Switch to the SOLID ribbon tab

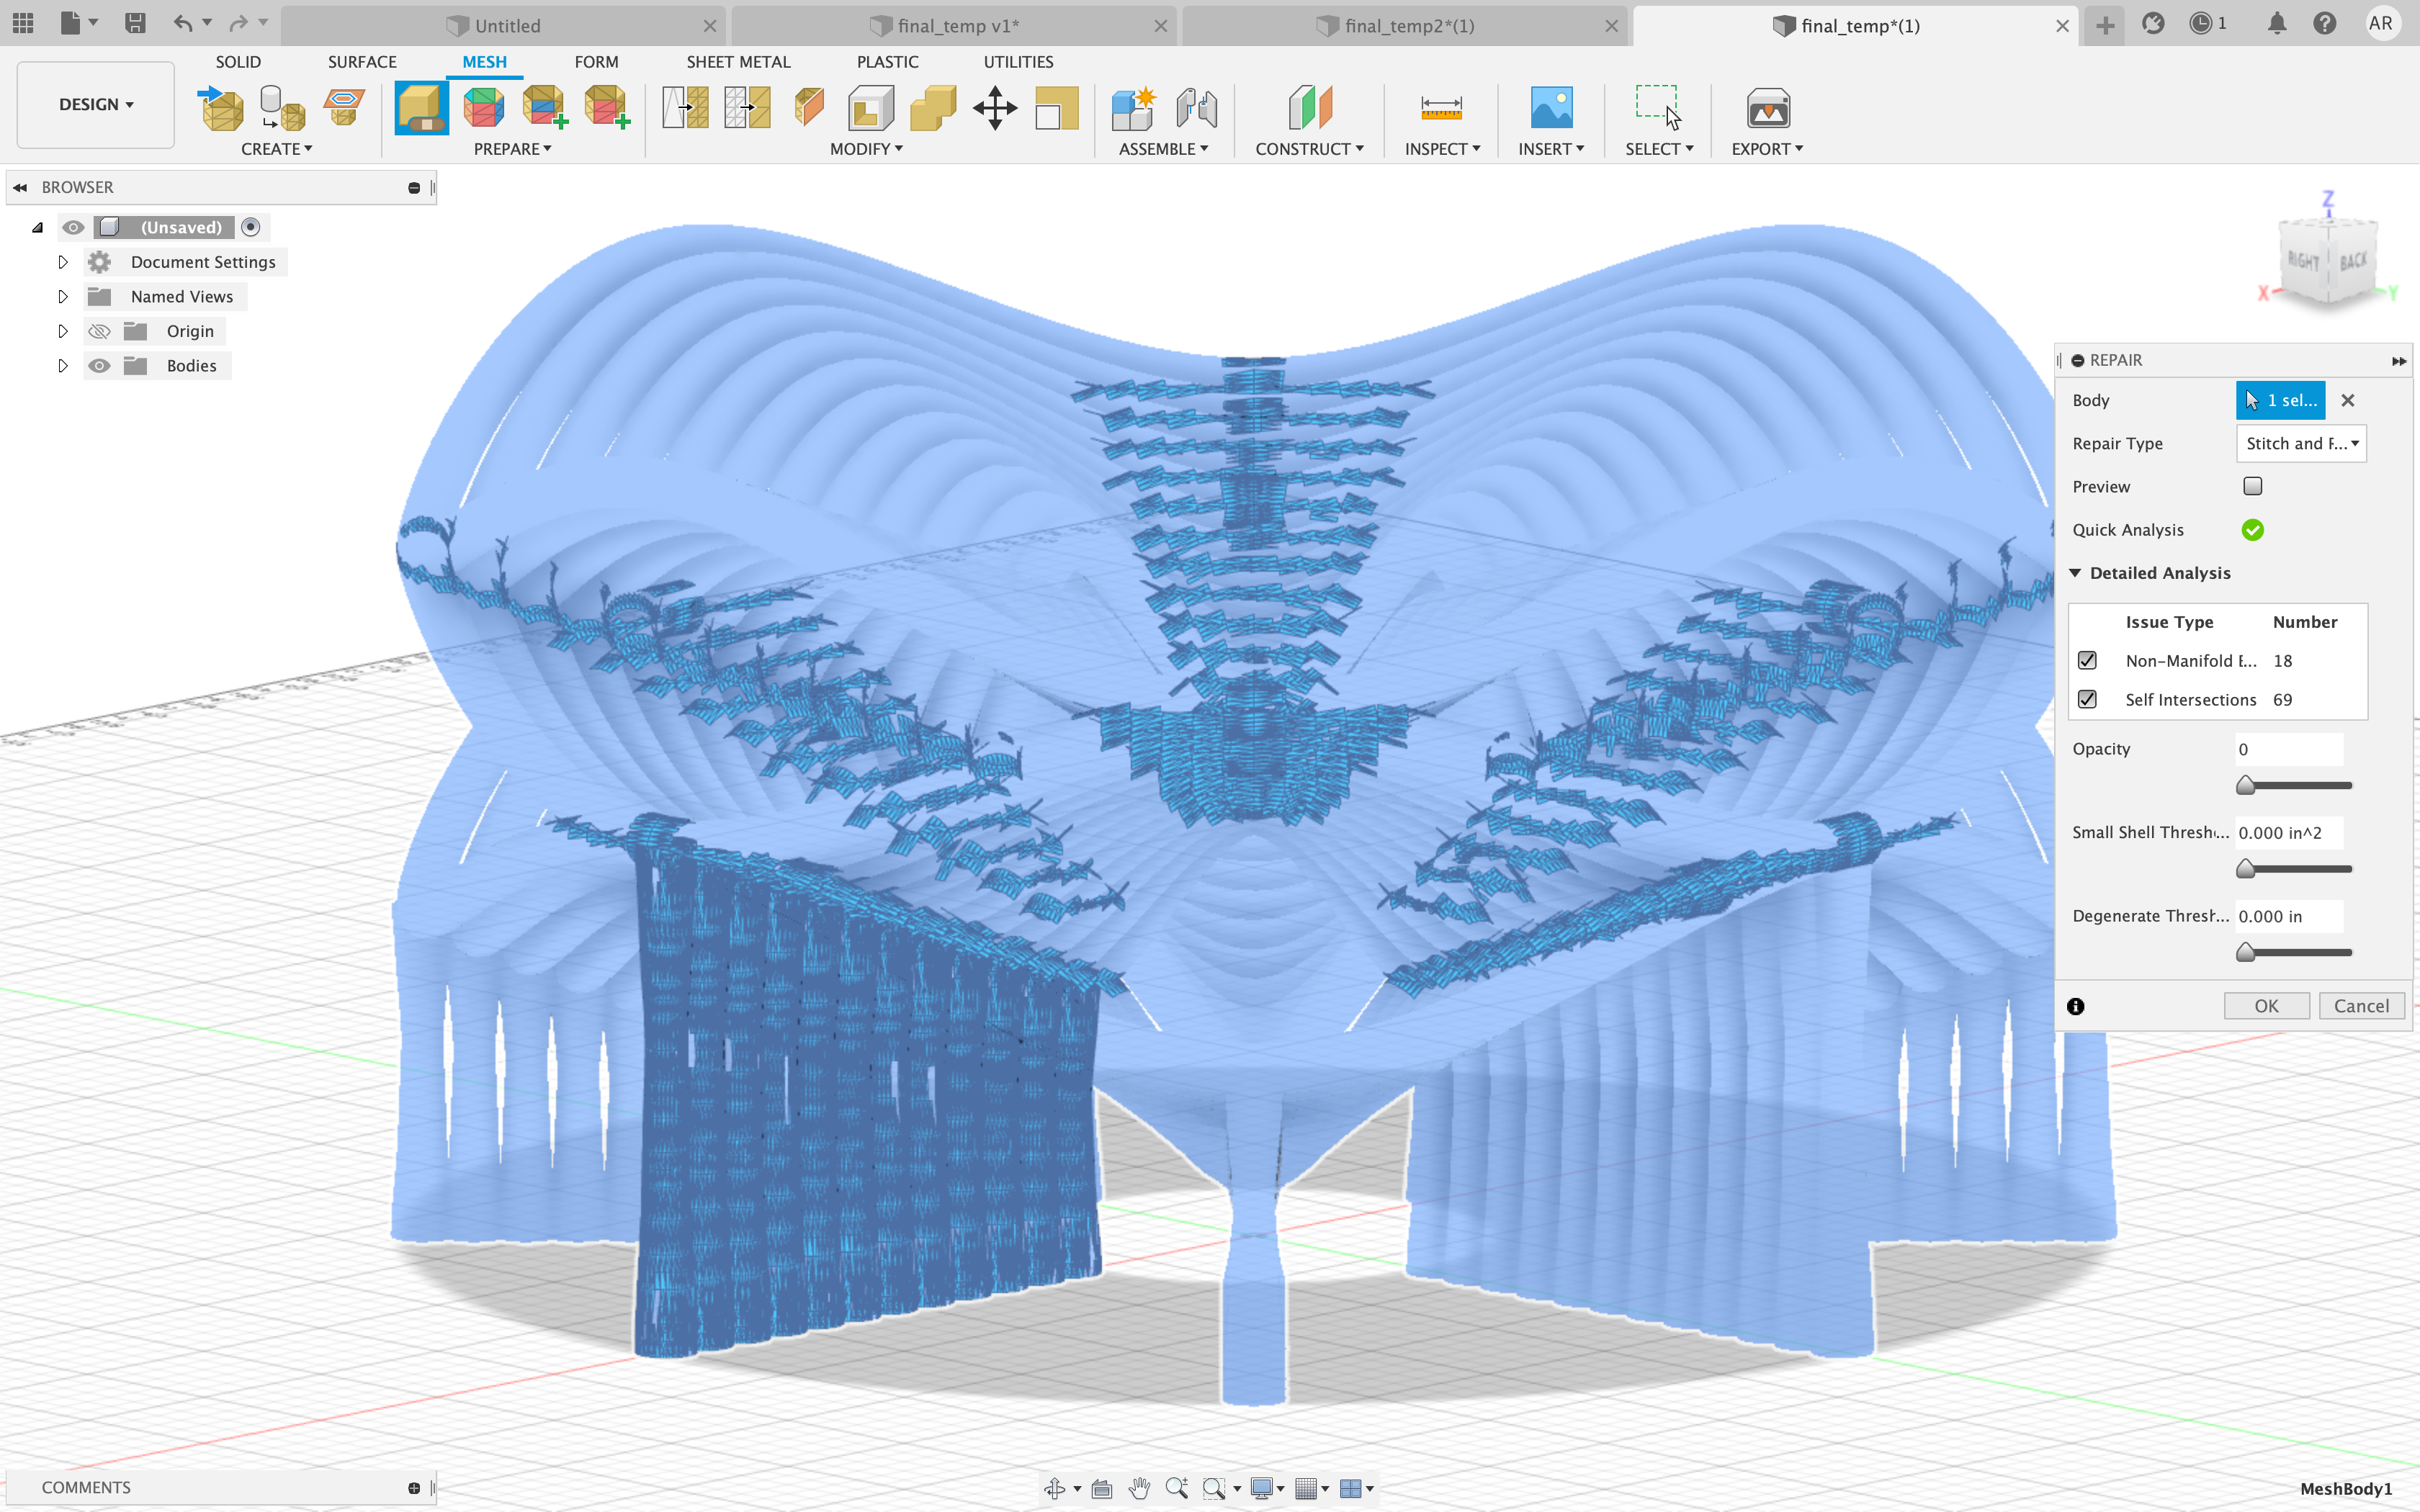(238, 61)
